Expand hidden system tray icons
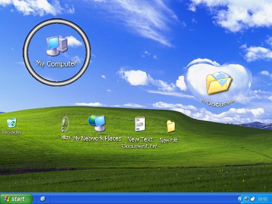The image size is (272, 204). (240, 199)
